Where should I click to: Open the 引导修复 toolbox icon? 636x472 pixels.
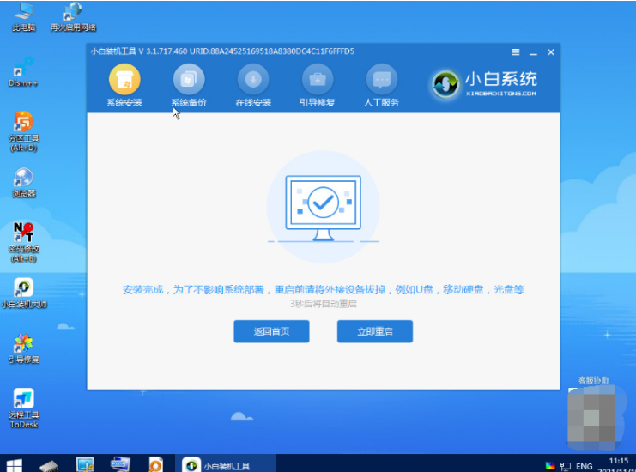click(x=318, y=81)
